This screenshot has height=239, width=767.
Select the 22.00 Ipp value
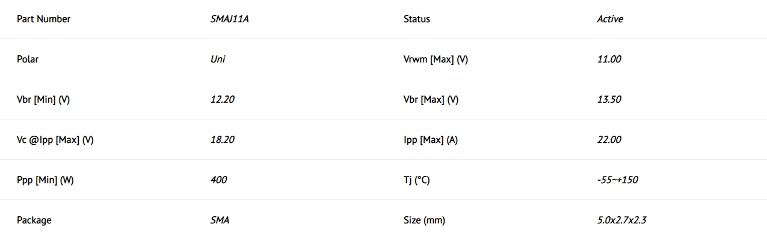click(x=609, y=140)
